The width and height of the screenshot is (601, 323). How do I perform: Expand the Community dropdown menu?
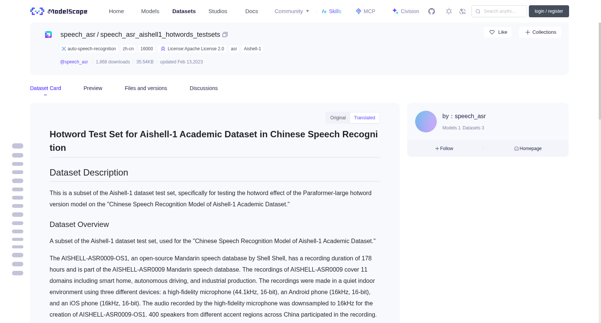click(292, 11)
